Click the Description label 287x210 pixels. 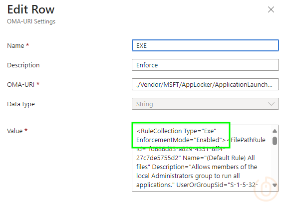(23, 65)
